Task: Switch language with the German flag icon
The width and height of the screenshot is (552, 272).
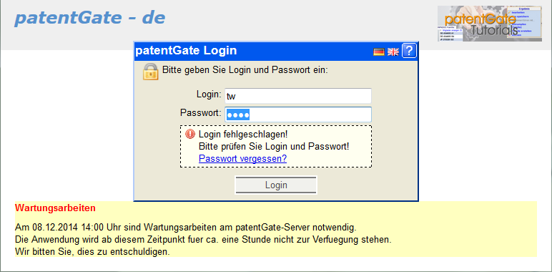Action: (379, 52)
